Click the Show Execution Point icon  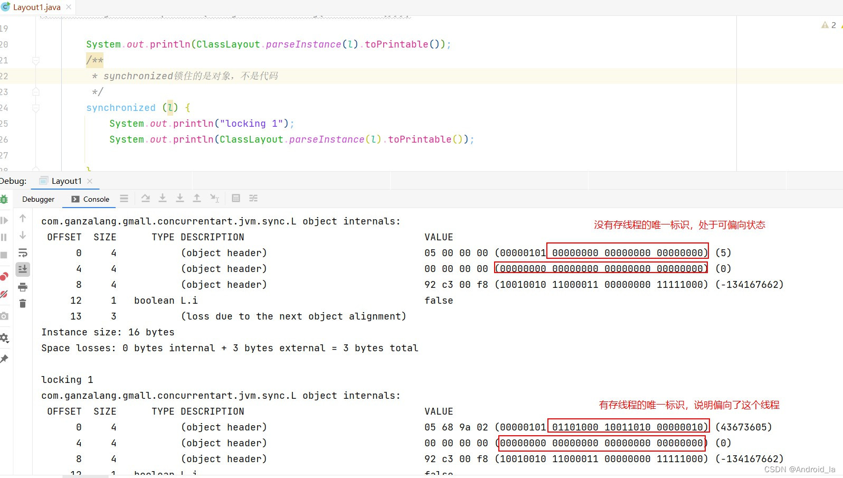124,199
